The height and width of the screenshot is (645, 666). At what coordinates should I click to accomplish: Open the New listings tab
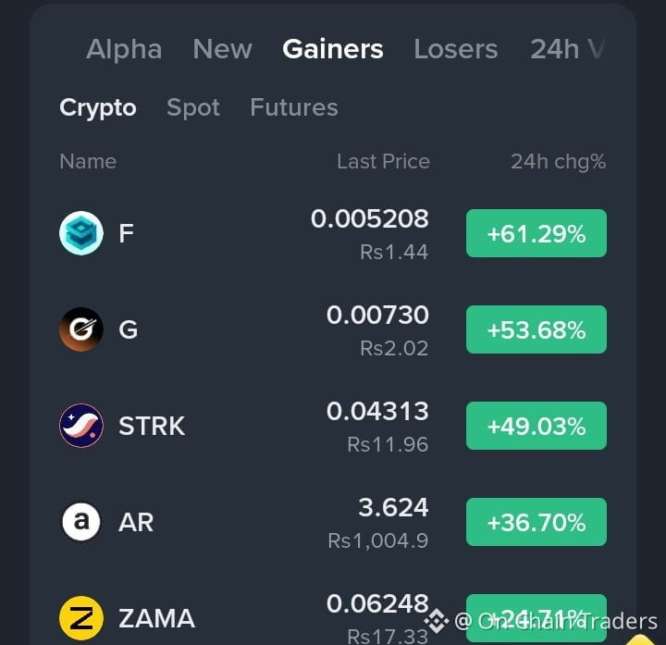tap(223, 49)
